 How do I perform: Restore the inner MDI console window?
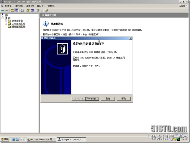coord(183,6)
